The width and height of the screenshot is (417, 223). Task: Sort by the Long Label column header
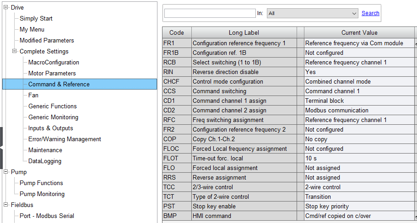[244, 32]
